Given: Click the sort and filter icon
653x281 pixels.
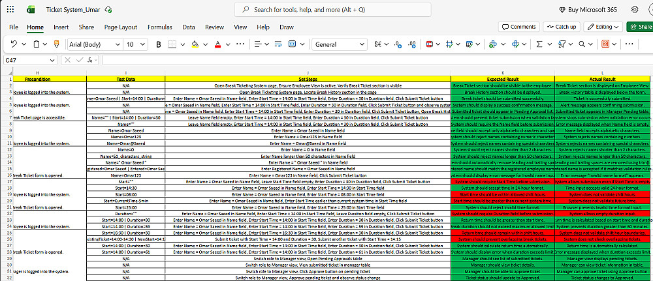Looking at the screenshot, I should tap(562, 44).
